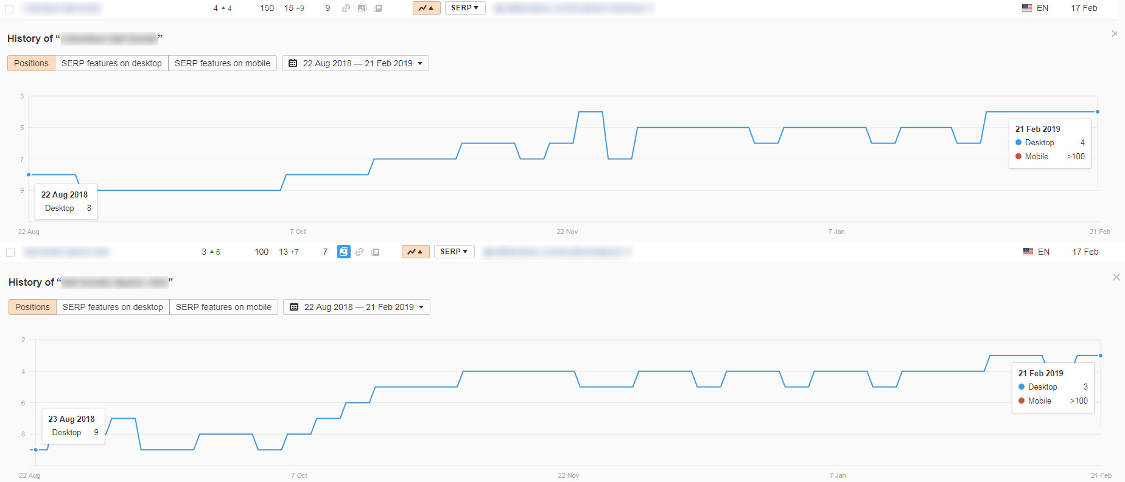Click the highlighted blue image pack icon
Screen dimensions: 1125x482
point(344,252)
